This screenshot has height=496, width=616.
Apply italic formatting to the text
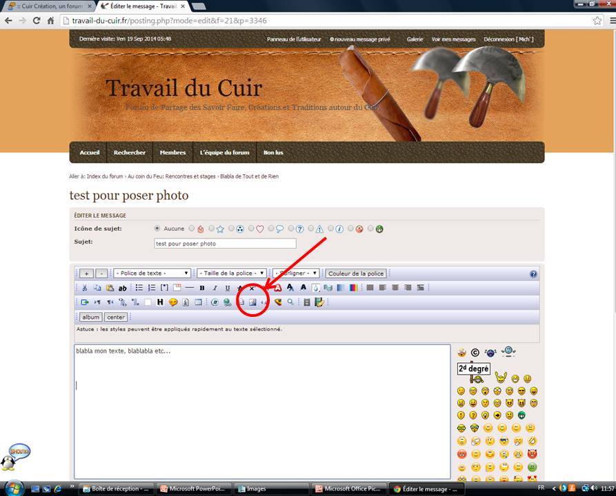click(215, 288)
